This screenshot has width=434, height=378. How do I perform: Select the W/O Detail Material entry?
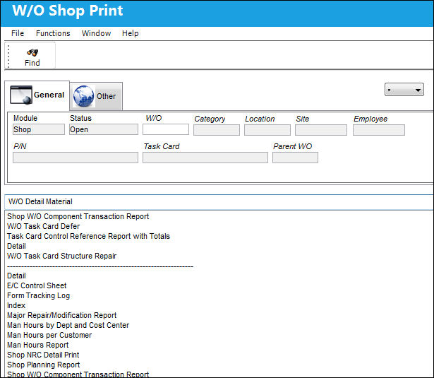point(219,202)
